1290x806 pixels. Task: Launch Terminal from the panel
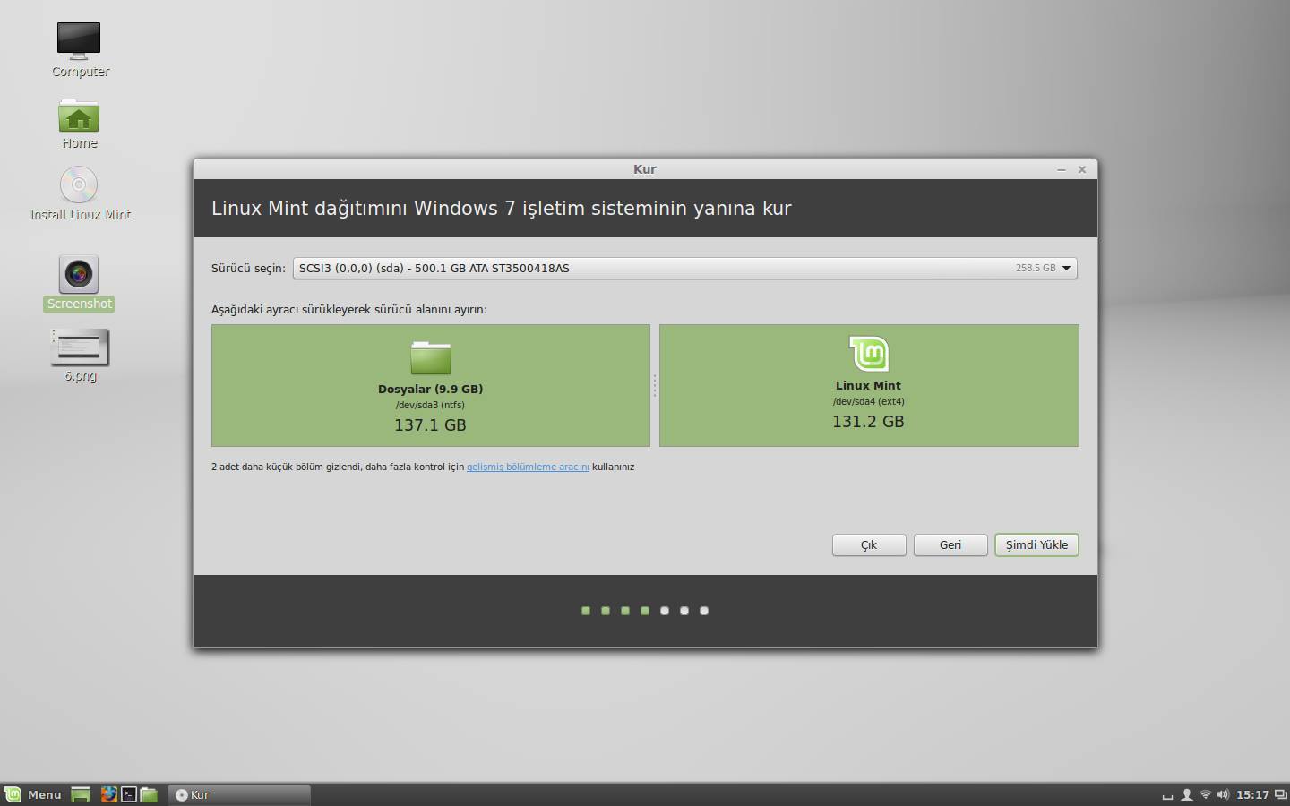129,794
